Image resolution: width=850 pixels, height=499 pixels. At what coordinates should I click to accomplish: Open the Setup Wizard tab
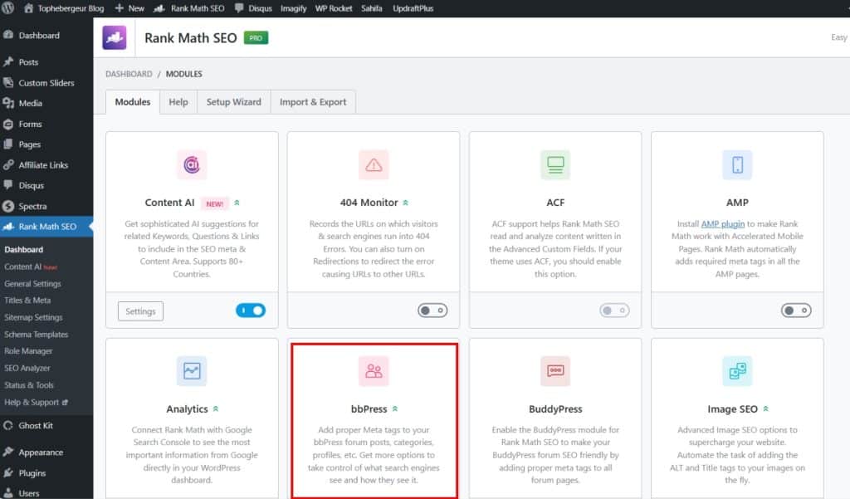(x=233, y=102)
